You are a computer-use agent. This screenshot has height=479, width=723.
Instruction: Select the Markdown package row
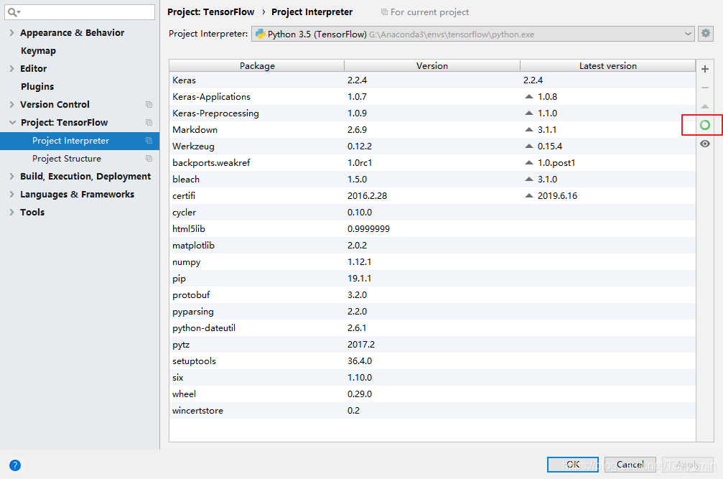432,130
